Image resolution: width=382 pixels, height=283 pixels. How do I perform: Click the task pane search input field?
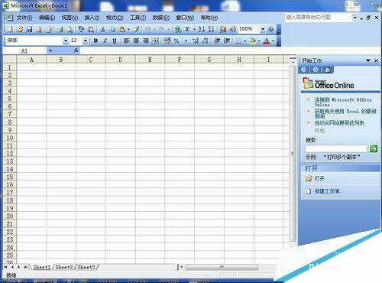point(336,148)
